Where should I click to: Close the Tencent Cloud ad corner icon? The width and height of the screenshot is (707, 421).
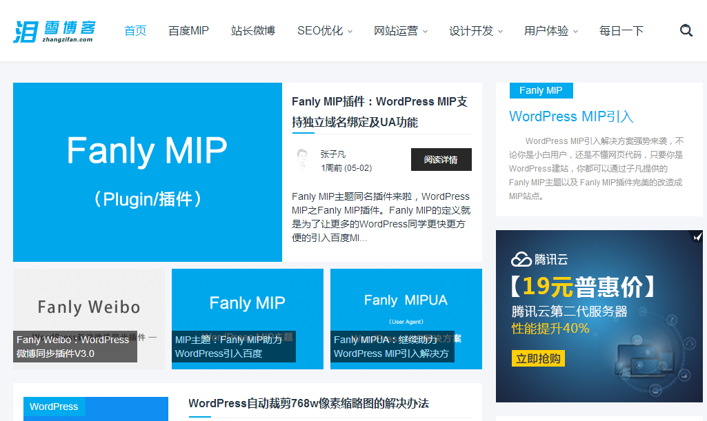pos(697,236)
